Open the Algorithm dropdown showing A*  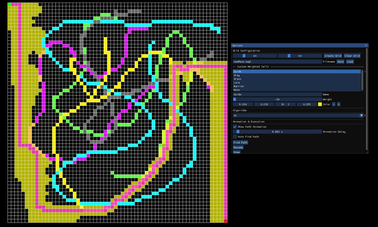[296, 115]
